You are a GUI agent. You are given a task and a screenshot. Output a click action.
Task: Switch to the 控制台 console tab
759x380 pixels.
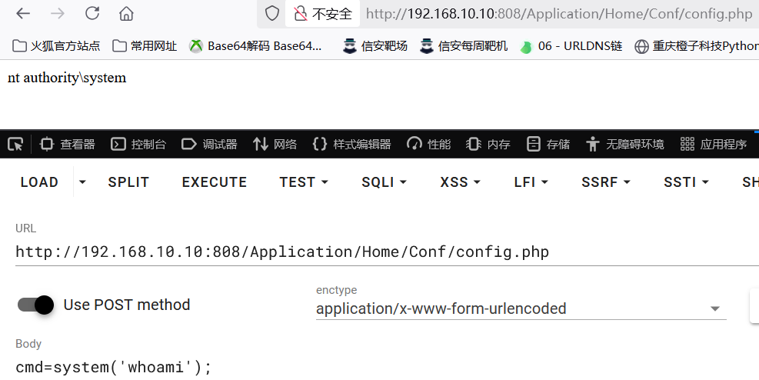[138, 144]
